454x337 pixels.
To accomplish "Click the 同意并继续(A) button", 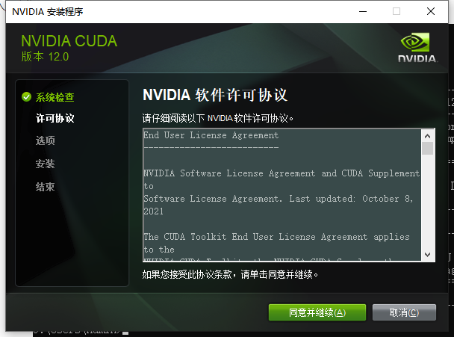I will 317,312.
